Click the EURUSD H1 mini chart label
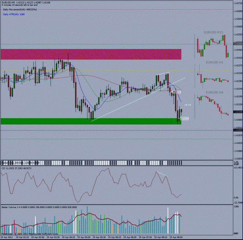This screenshot has height=240, width=243. click(x=215, y=62)
